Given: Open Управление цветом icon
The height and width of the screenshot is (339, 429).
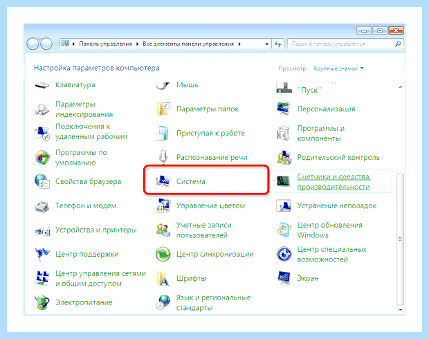Looking at the screenshot, I should (163, 205).
